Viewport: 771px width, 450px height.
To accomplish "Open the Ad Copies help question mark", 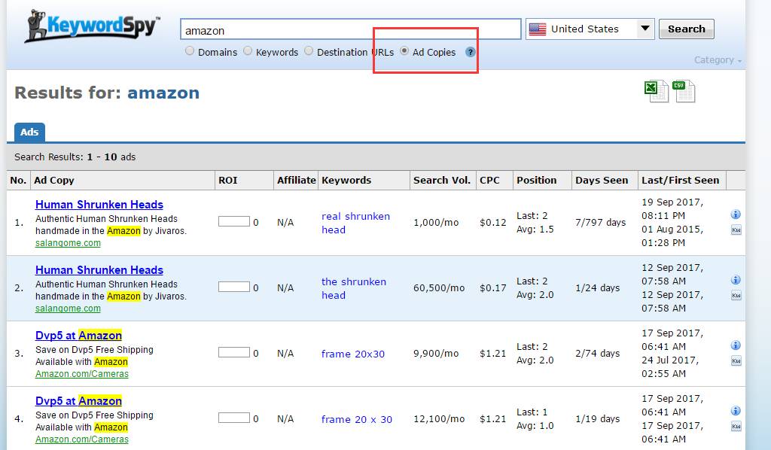I will coord(471,52).
